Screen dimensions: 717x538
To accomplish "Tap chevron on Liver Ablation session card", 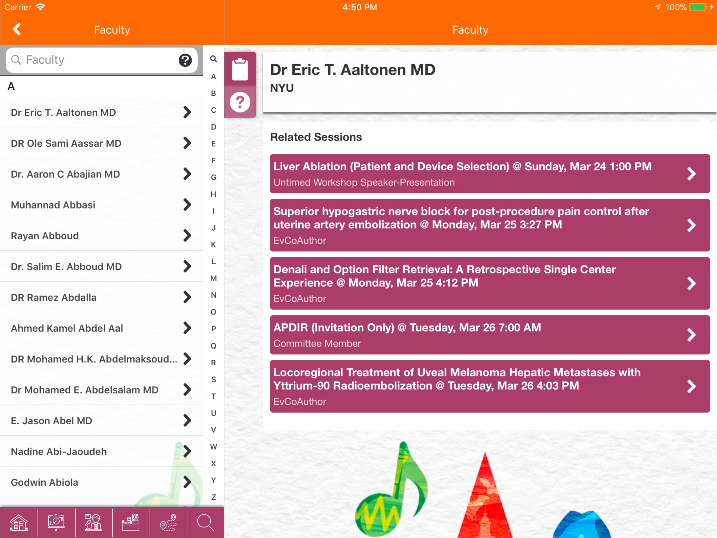I will [691, 174].
